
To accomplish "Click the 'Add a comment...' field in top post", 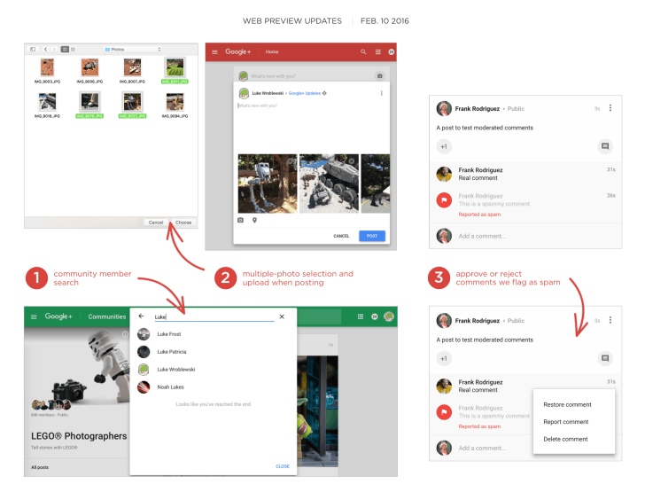I will pos(483,236).
